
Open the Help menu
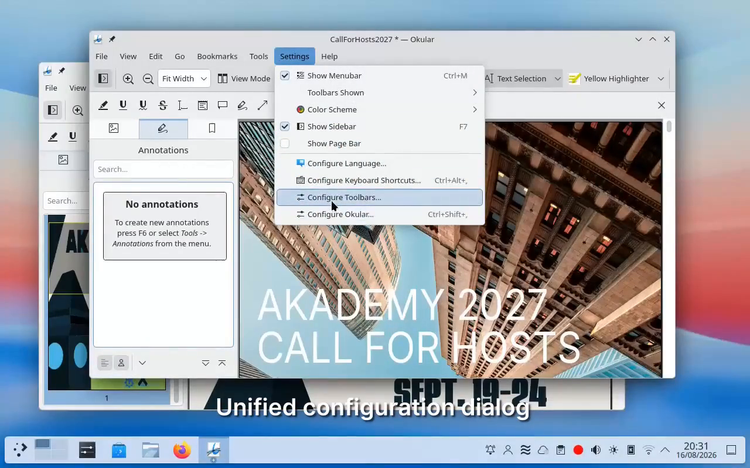click(x=329, y=56)
